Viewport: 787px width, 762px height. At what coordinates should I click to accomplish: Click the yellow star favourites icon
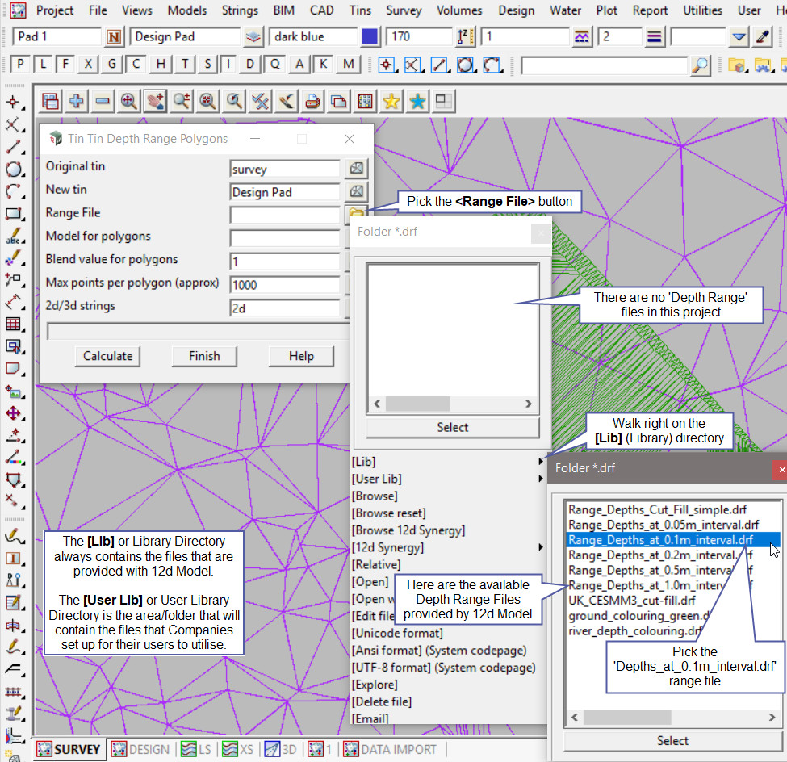pyautogui.click(x=391, y=101)
